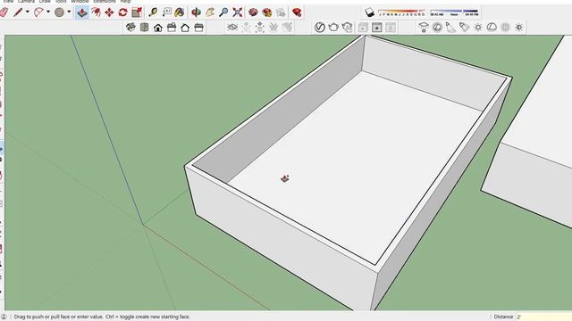Open the Camera menu
This screenshot has height=321, width=572.
click(x=26, y=2)
